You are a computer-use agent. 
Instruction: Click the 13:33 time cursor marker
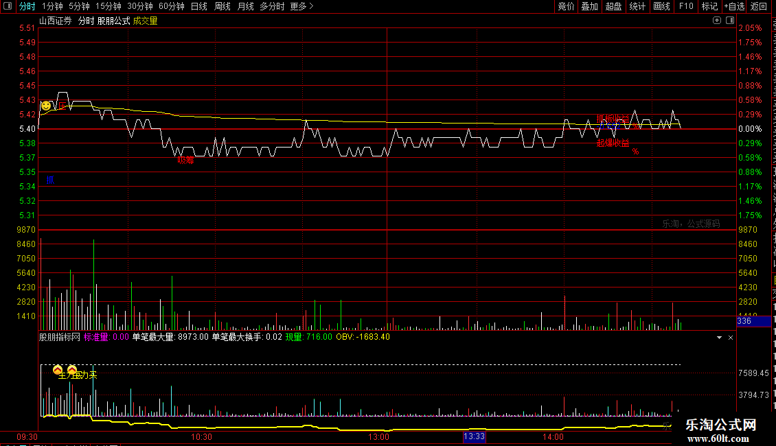[474, 436]
